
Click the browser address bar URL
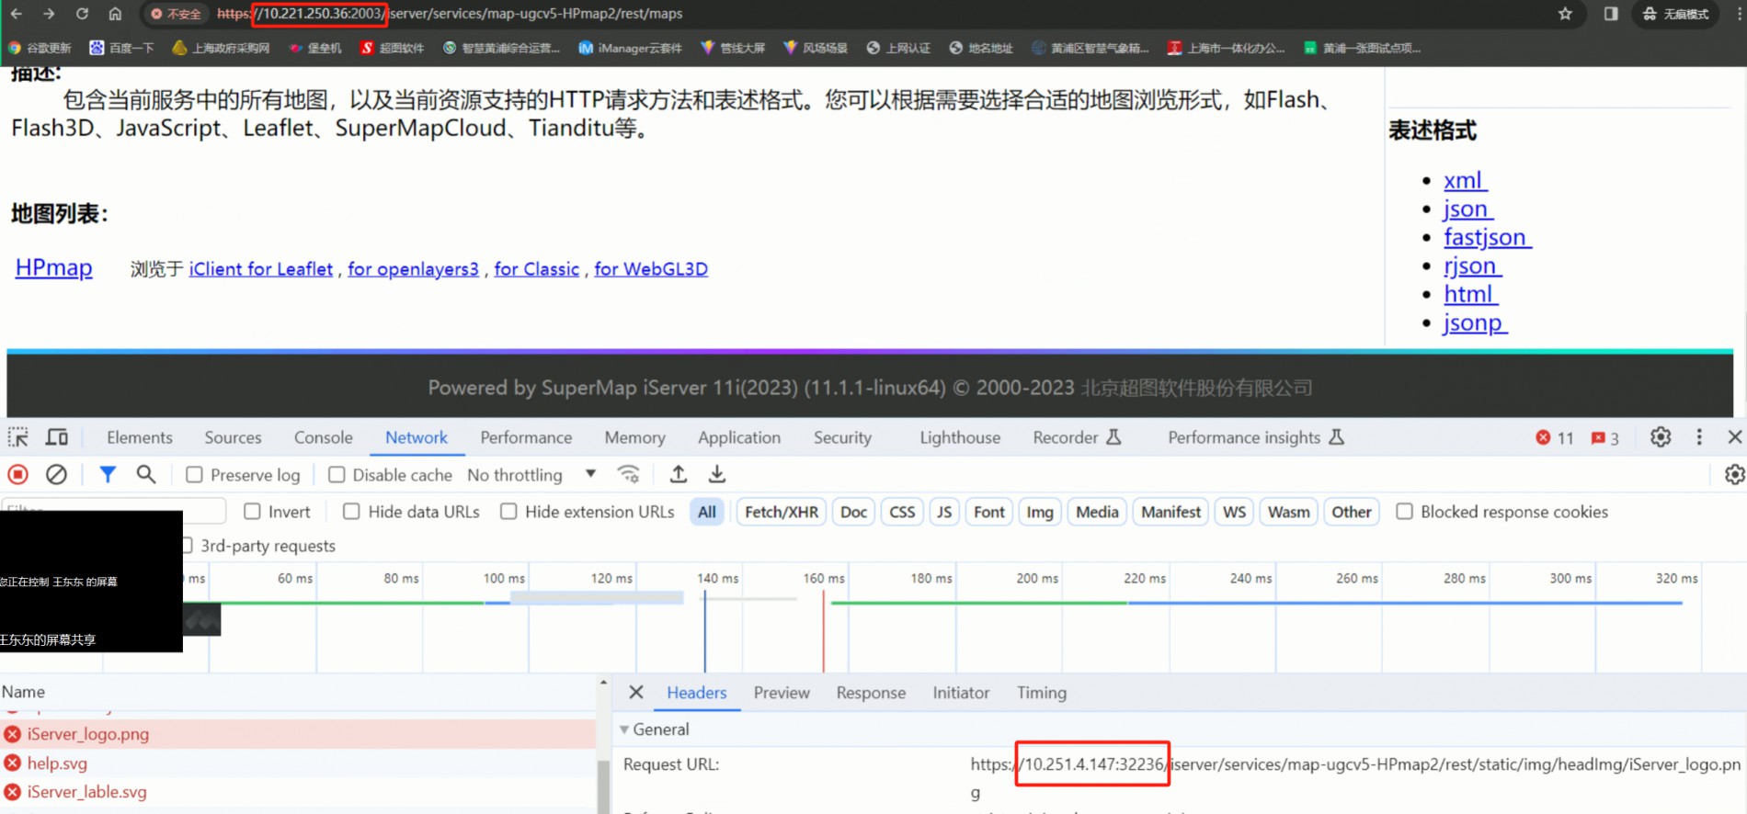pos(451,14)
